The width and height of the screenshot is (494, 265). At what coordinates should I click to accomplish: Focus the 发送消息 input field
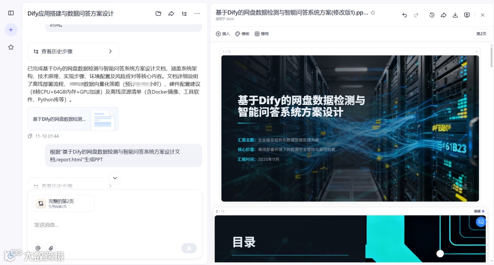(115, 225)
